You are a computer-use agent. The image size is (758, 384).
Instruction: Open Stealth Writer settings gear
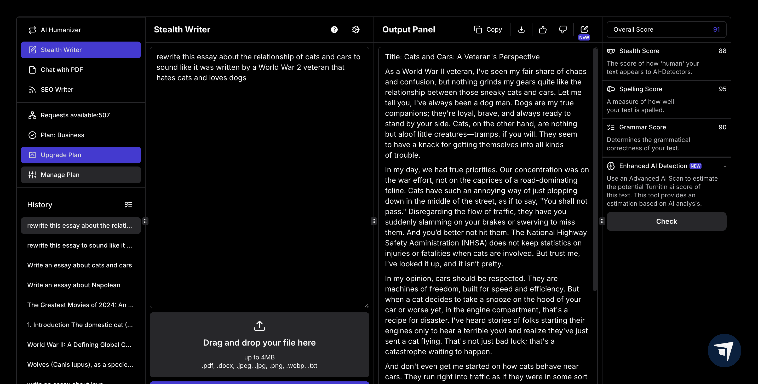(x=355, y=30)
